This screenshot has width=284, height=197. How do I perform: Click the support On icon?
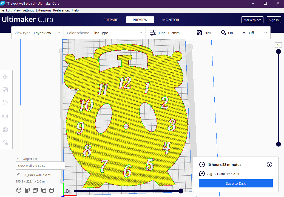223,33
